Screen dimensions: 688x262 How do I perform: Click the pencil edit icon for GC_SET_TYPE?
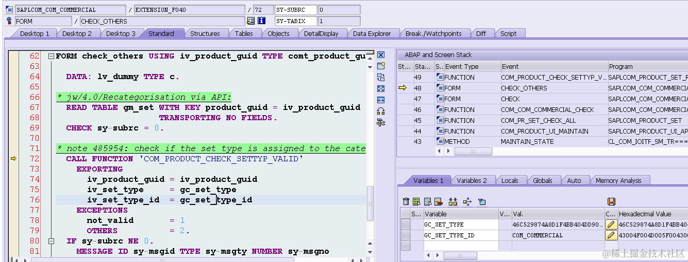click(x=611, y=224)
